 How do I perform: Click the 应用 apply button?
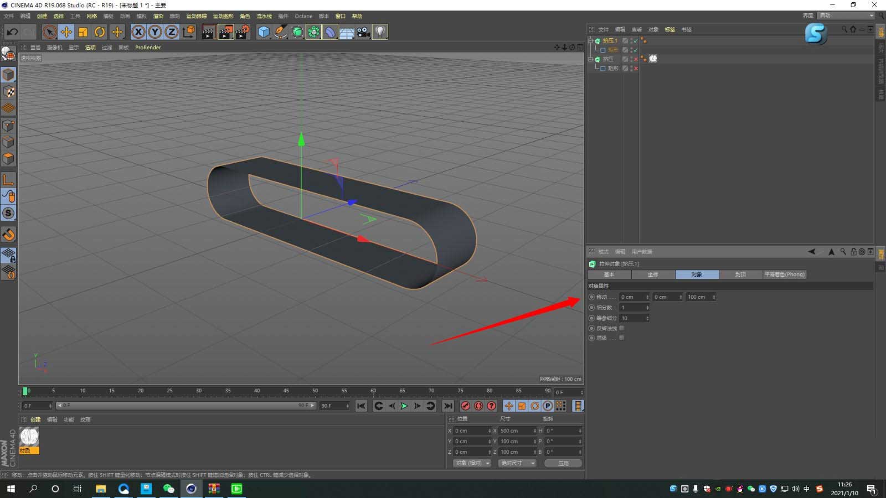pyautogui.click(x=563, y=463)
